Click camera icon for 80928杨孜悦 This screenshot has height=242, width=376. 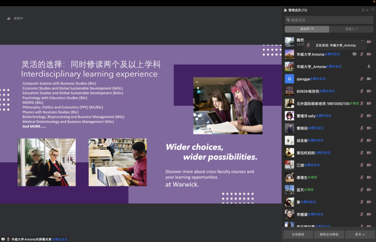(x=369, y=91)
